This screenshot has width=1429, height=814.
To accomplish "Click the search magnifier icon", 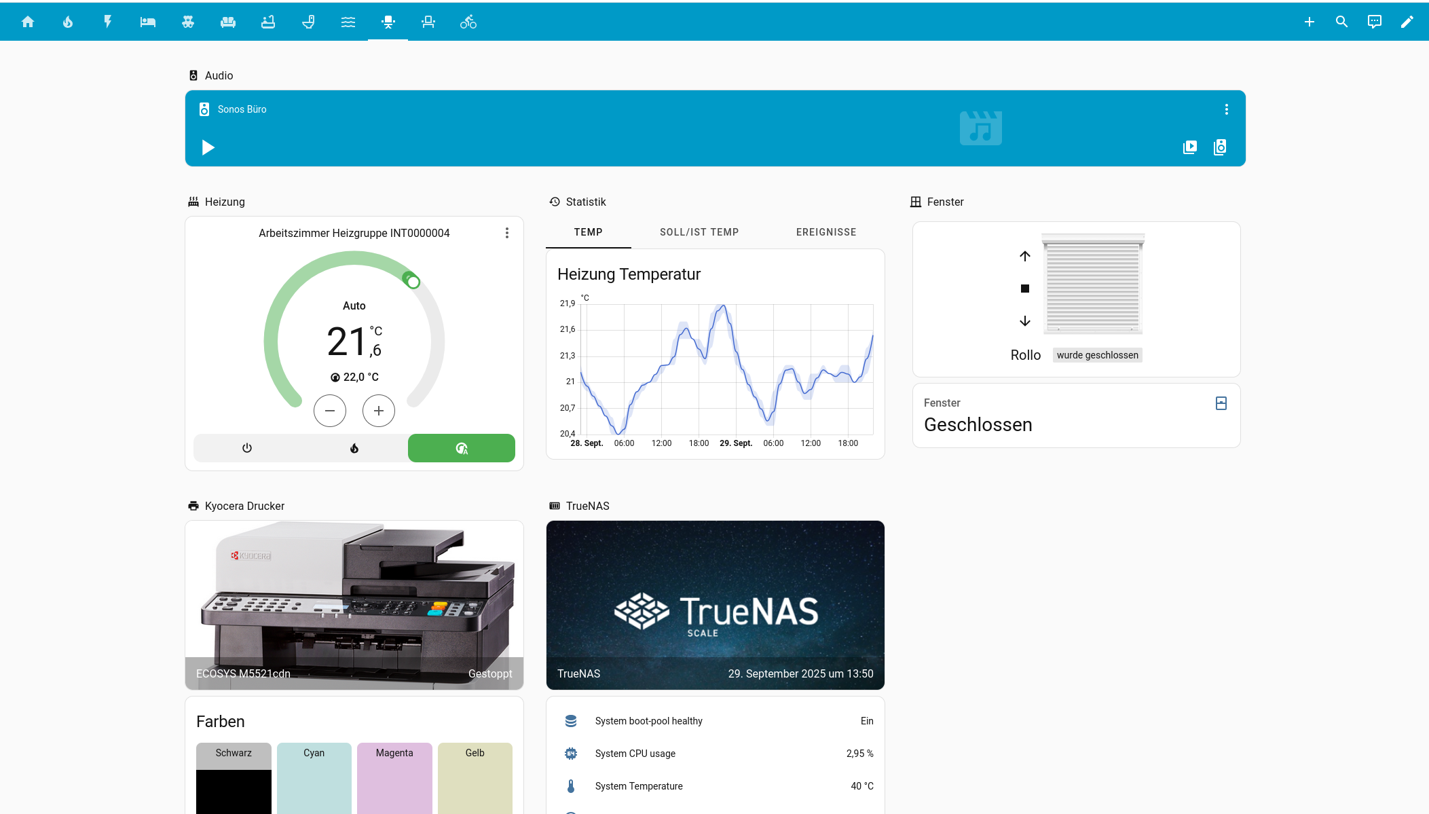I will point(1341,22).
